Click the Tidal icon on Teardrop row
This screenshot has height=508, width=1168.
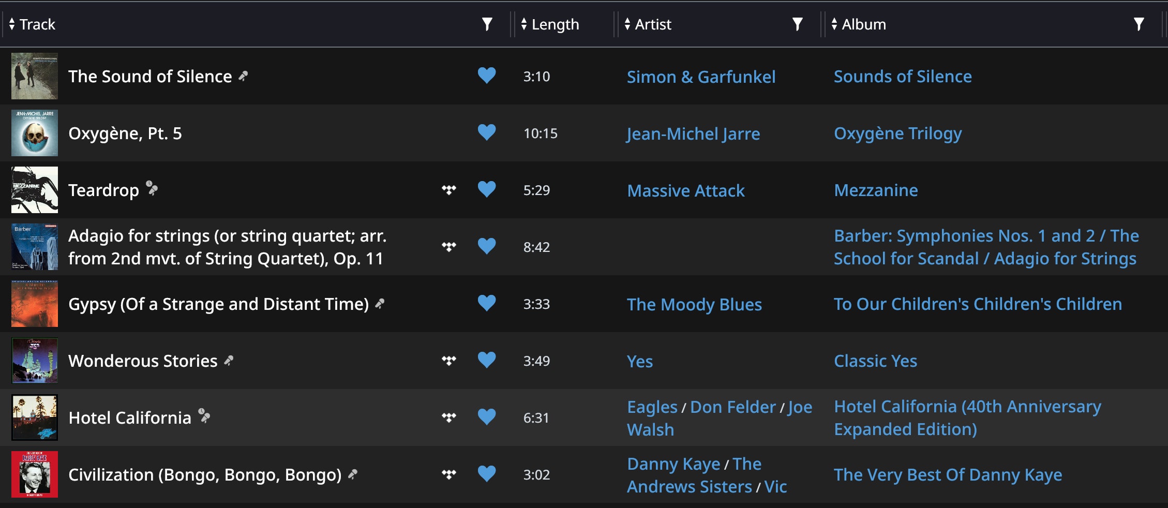pos(448,190)
